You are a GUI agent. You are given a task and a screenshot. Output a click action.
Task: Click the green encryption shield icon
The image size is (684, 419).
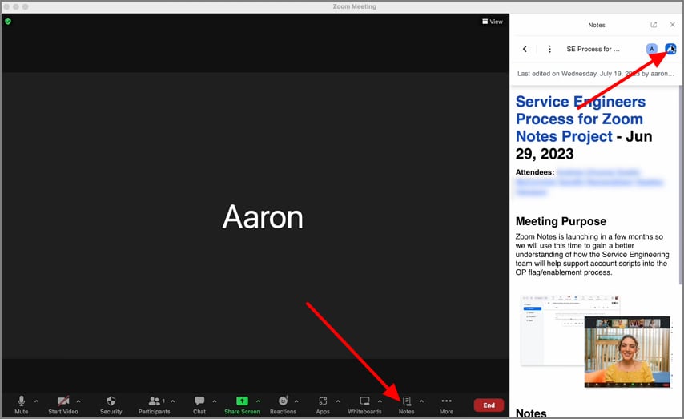tap(8, 22)
